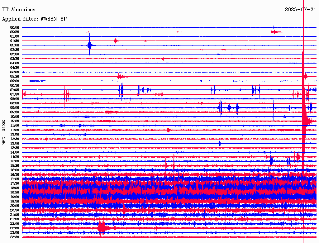Image resolution: width=319 pixels, height=243 pixels.
Task: Click the 10:00 time label
Action: pos(15,117)
